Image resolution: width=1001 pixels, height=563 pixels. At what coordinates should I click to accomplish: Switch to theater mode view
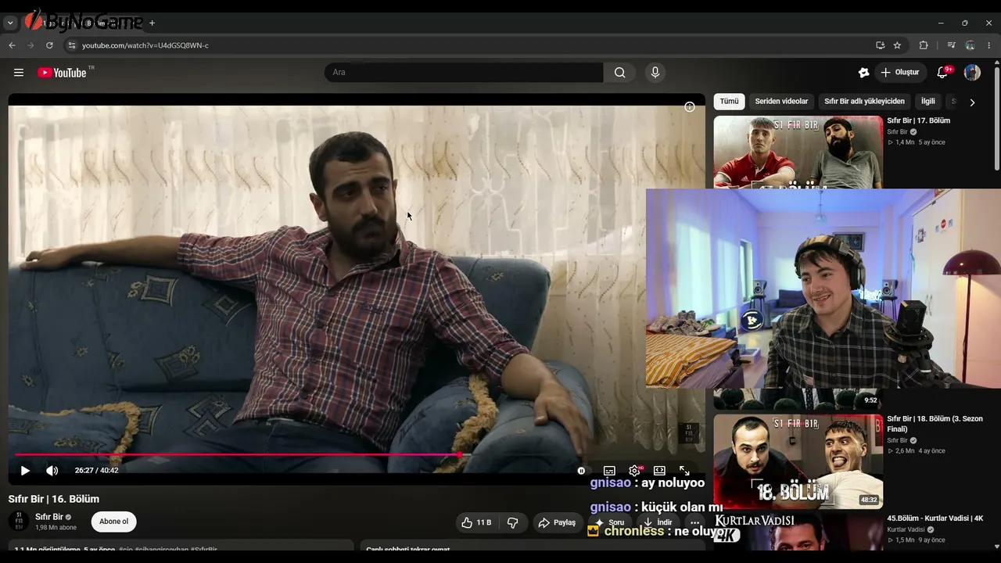tap(659, 471)
